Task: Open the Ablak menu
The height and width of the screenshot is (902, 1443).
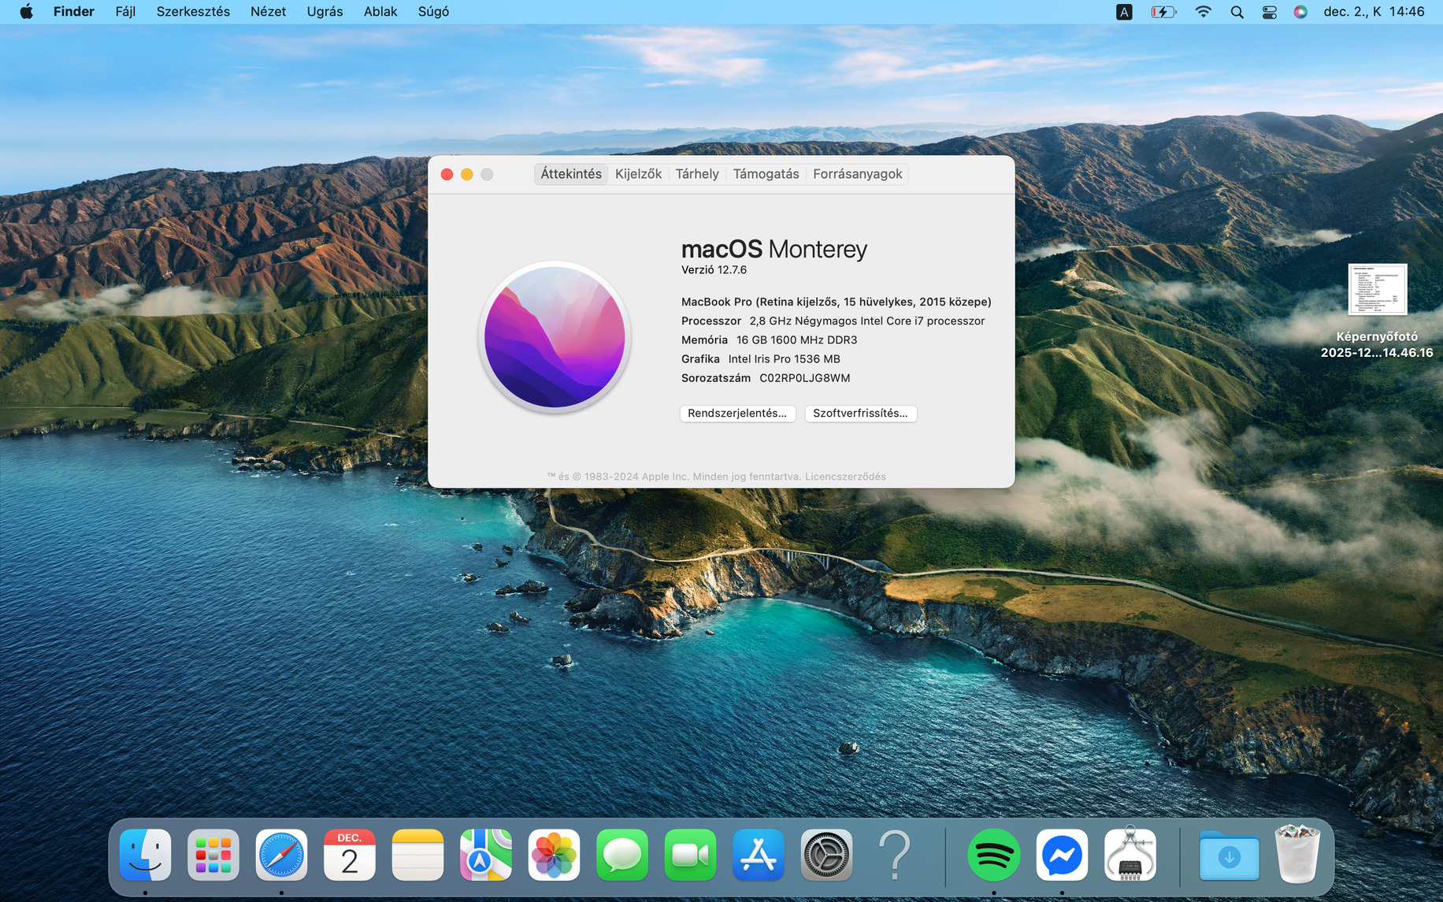Action: coord(380,12)
